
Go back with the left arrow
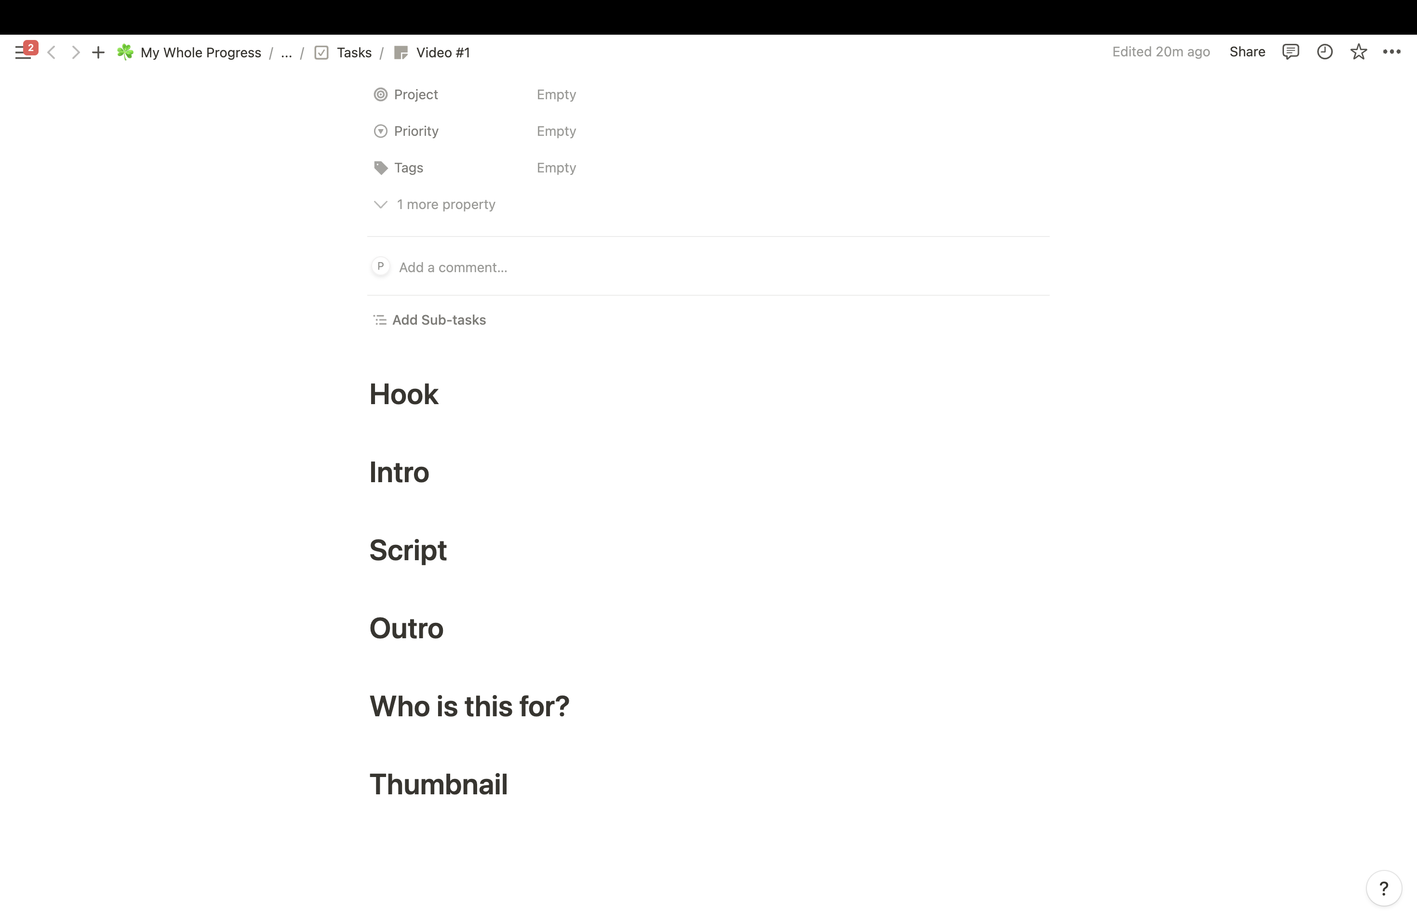tap(52, 53)
